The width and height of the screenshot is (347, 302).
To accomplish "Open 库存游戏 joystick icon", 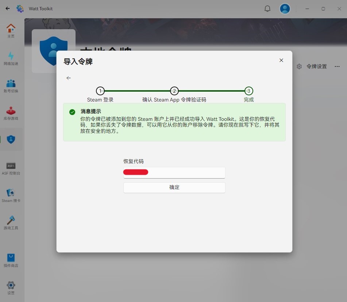I will coord(11,111).
